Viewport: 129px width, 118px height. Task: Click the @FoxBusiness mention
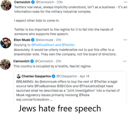45,86
